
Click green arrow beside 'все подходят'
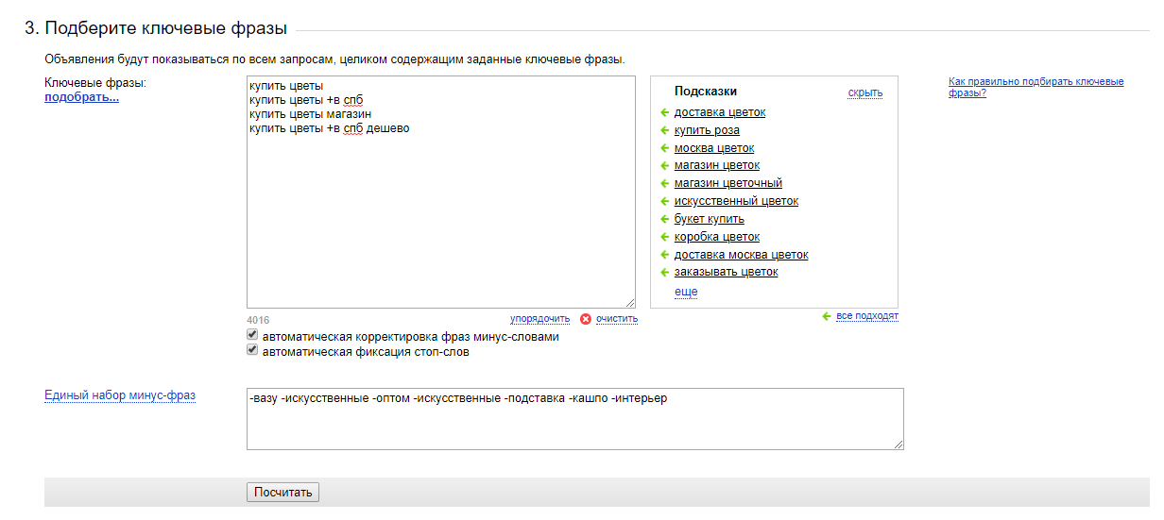click(x=827, y=316)
